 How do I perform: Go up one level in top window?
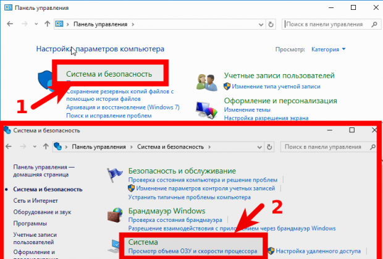tap(47, 24)
